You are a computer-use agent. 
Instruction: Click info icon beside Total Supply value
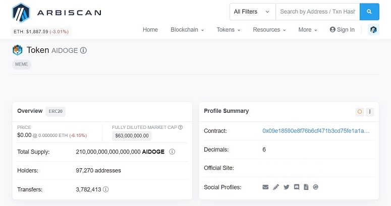(x=172, y=152)
